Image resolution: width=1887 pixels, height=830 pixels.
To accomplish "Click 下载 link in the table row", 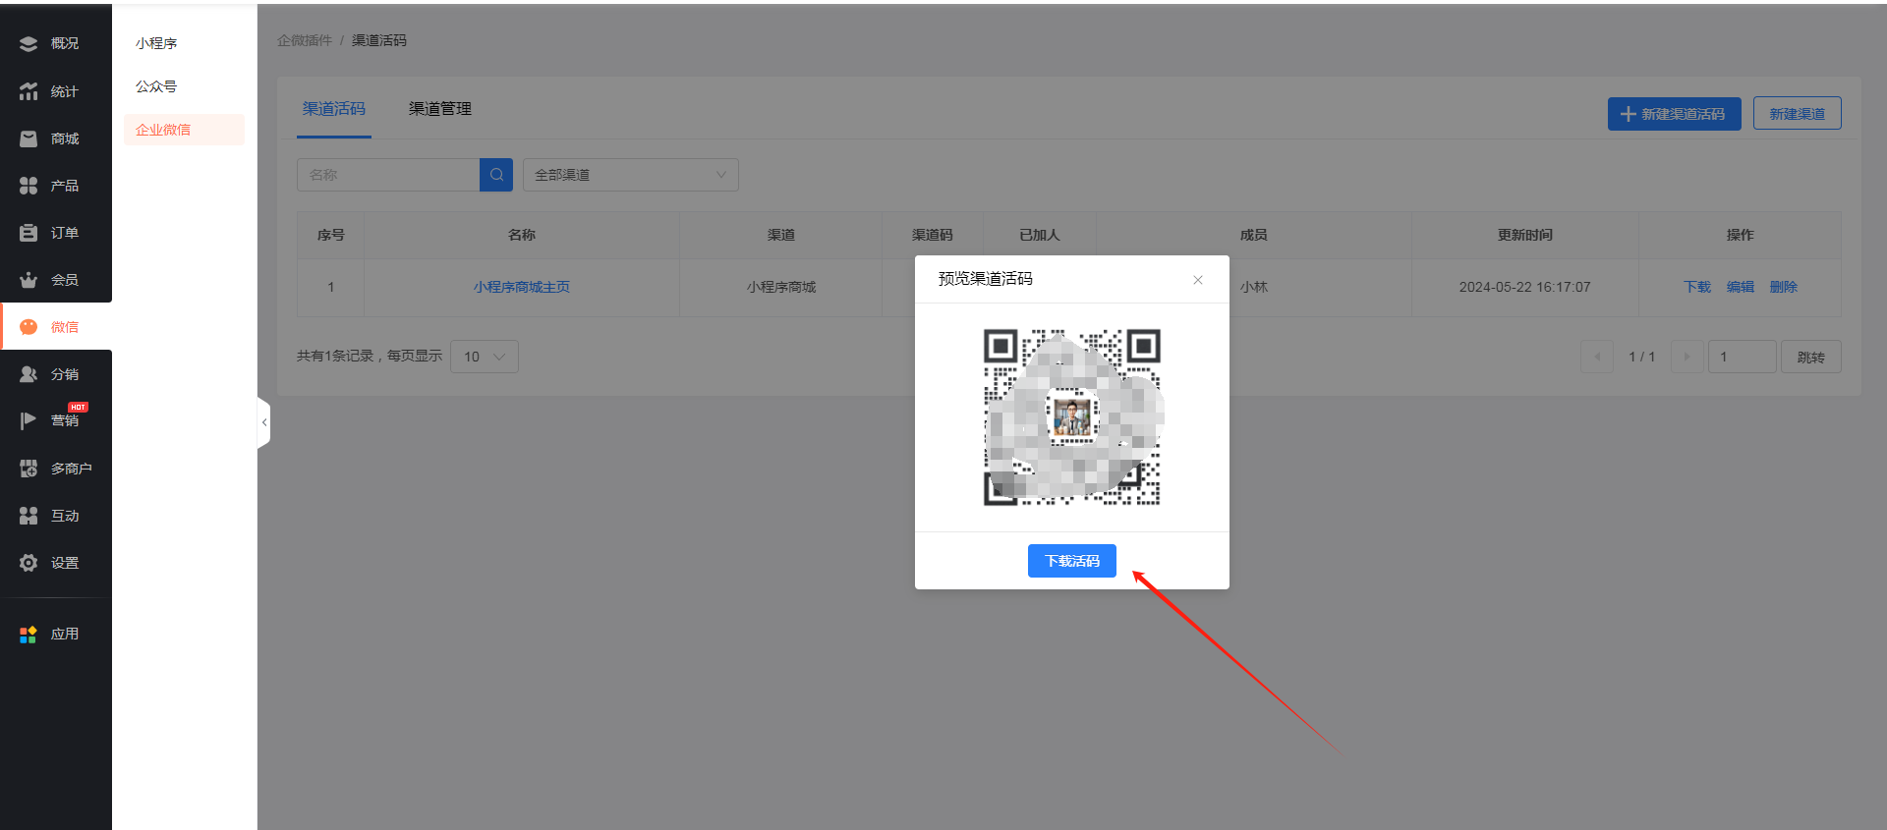I will (1697, 287).
